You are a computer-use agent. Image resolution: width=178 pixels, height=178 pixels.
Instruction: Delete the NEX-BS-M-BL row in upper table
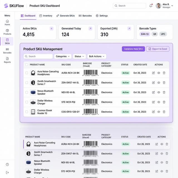(x=164, y=92)
